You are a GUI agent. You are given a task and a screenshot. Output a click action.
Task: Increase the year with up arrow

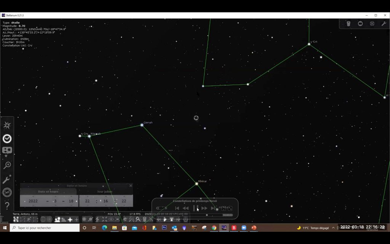click(33, 196)
